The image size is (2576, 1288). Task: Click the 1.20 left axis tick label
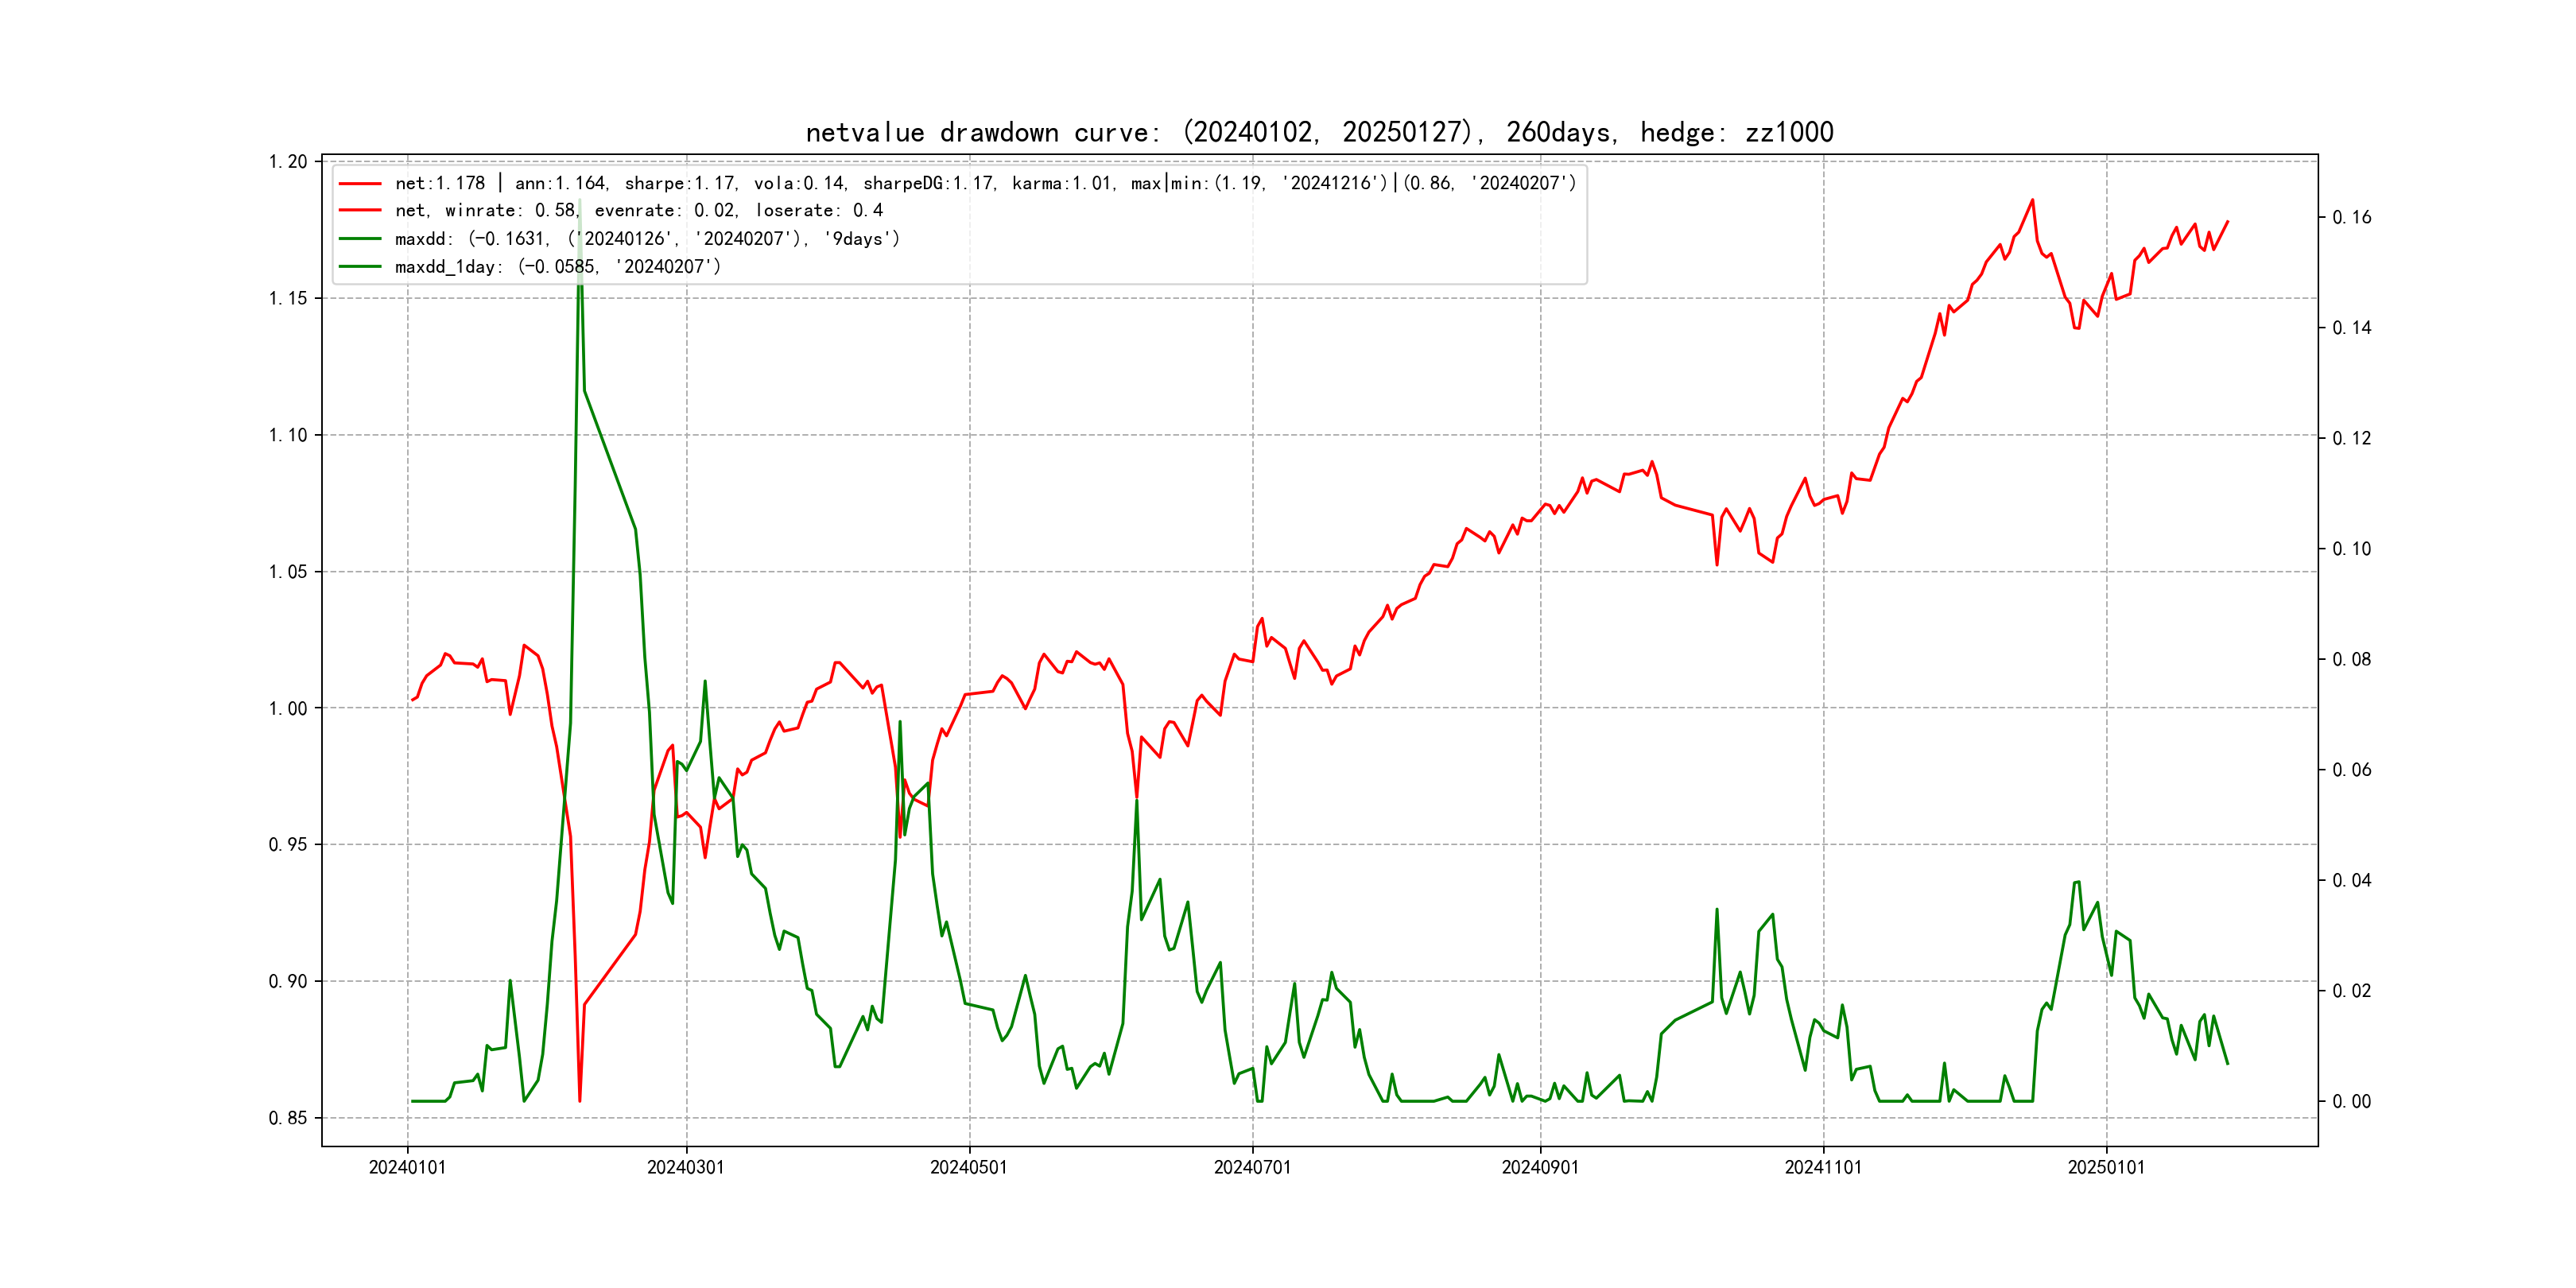tap(287, 162)
